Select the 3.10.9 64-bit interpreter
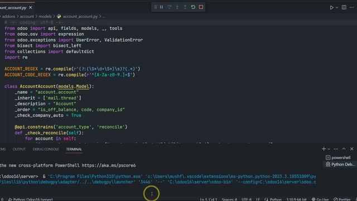Screen dimensions: 357x201 click(296, 199)
